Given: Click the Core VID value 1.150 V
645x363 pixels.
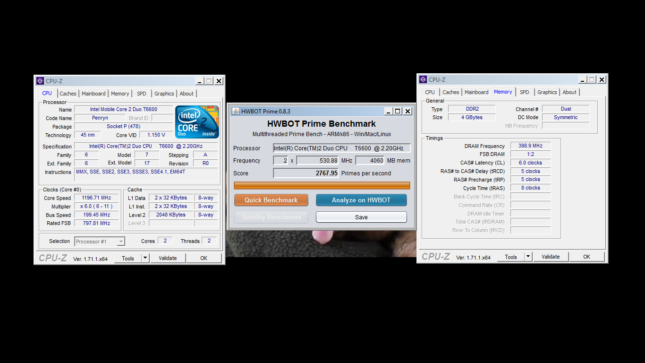Looking at the screenshot, I should coord(156,135).
